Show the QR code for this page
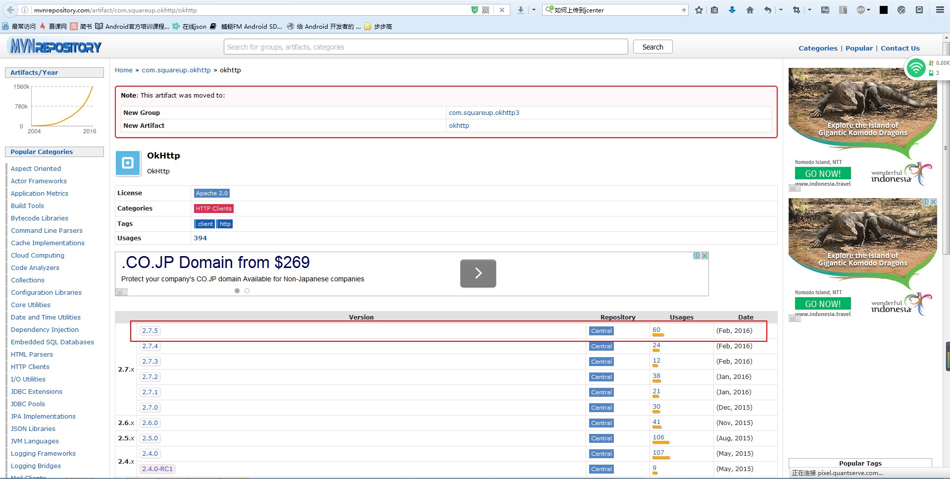Screen dimensions: 950x479 pyautogui.click(x=486, y=10)
